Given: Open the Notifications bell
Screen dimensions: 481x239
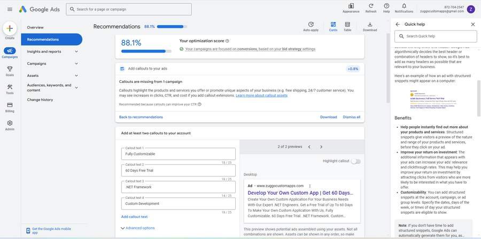Looking at the screenshot, I should tap(404, 6).
